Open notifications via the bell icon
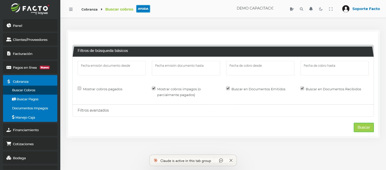The height and width of the screenshot is (170, 386). pyautogui.click(x=311, y=9)
